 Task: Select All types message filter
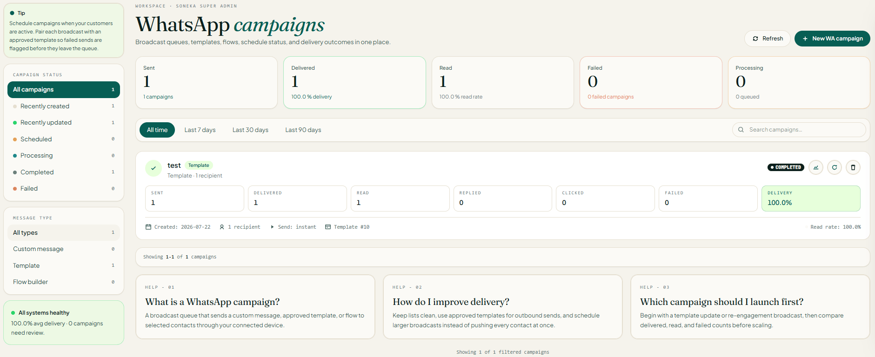[64, 232]
